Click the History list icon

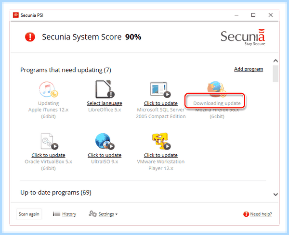56,214
